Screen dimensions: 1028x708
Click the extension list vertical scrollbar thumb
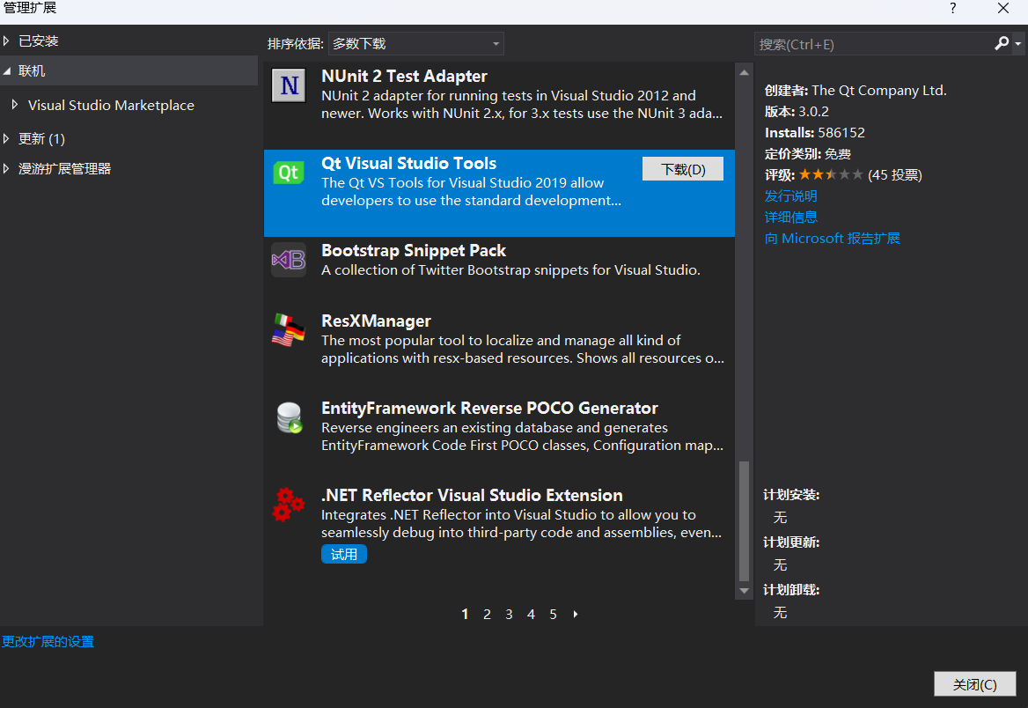pyautogui.click(x=744, y=521)
